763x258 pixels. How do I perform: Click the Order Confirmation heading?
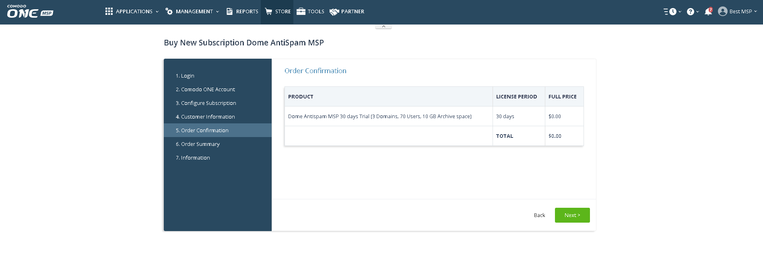coord(315,71)
